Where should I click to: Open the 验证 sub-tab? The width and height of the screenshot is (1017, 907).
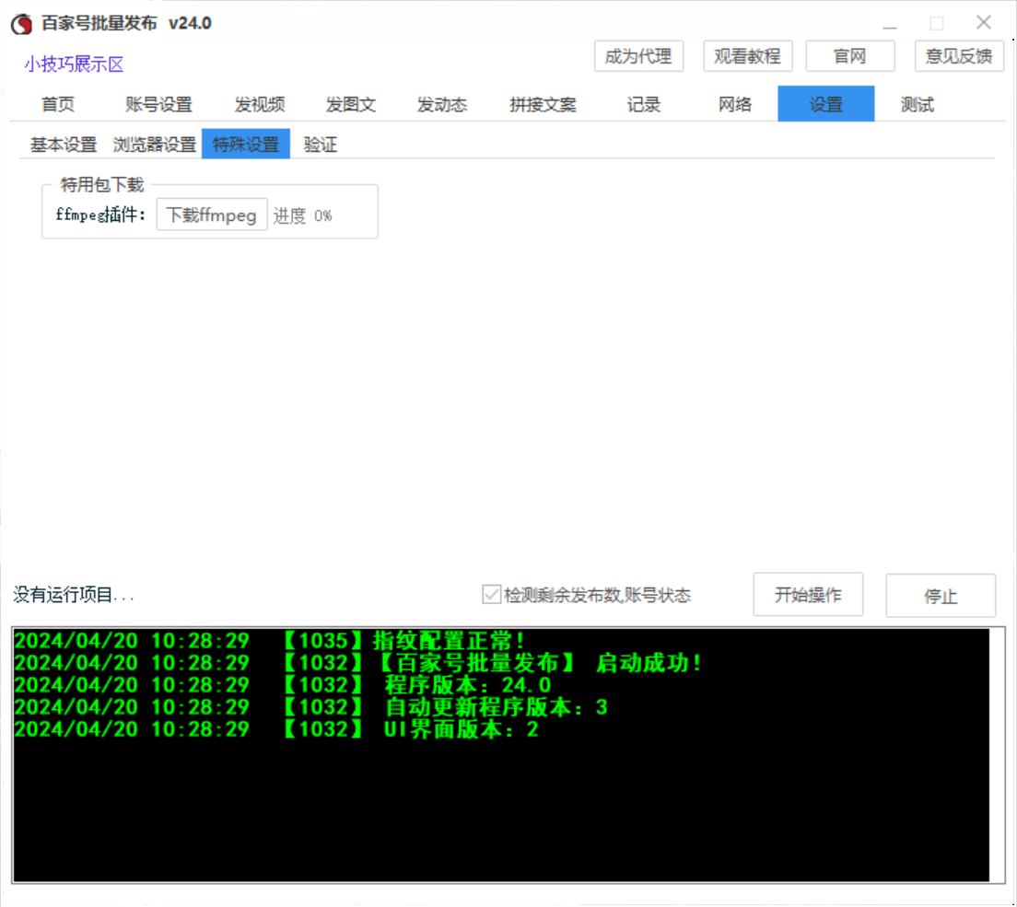(x=321, y=144)
